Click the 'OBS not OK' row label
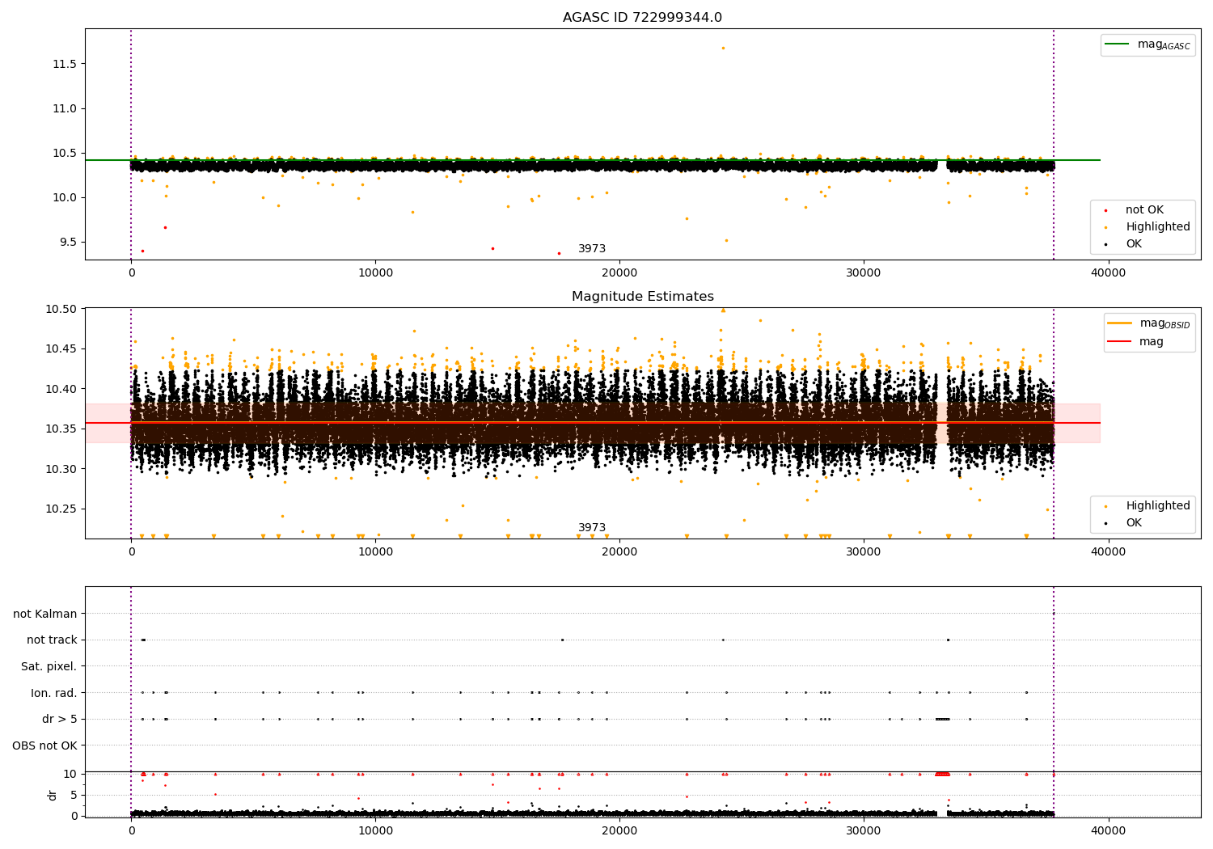1213x849 pixels. coord(45,746)
